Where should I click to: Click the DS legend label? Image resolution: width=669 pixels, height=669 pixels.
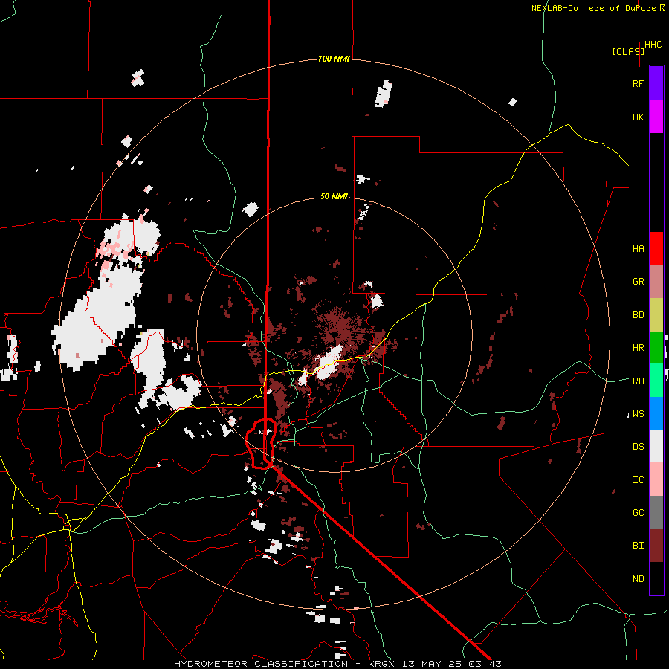coord(639,447)
